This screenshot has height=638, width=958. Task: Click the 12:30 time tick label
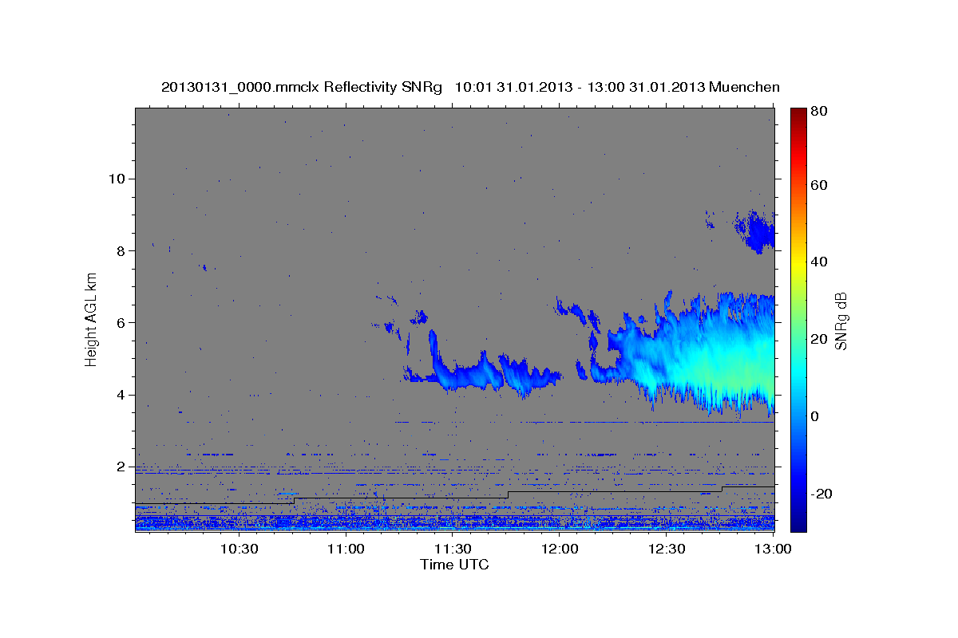click(x=667, y=549)
